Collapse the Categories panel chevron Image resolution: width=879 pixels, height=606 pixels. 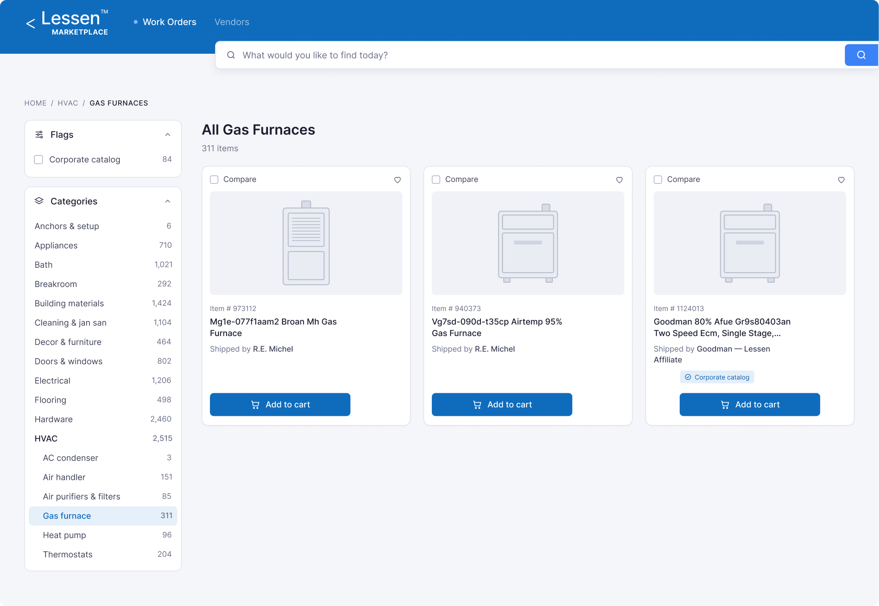click(x=168, y=201)
